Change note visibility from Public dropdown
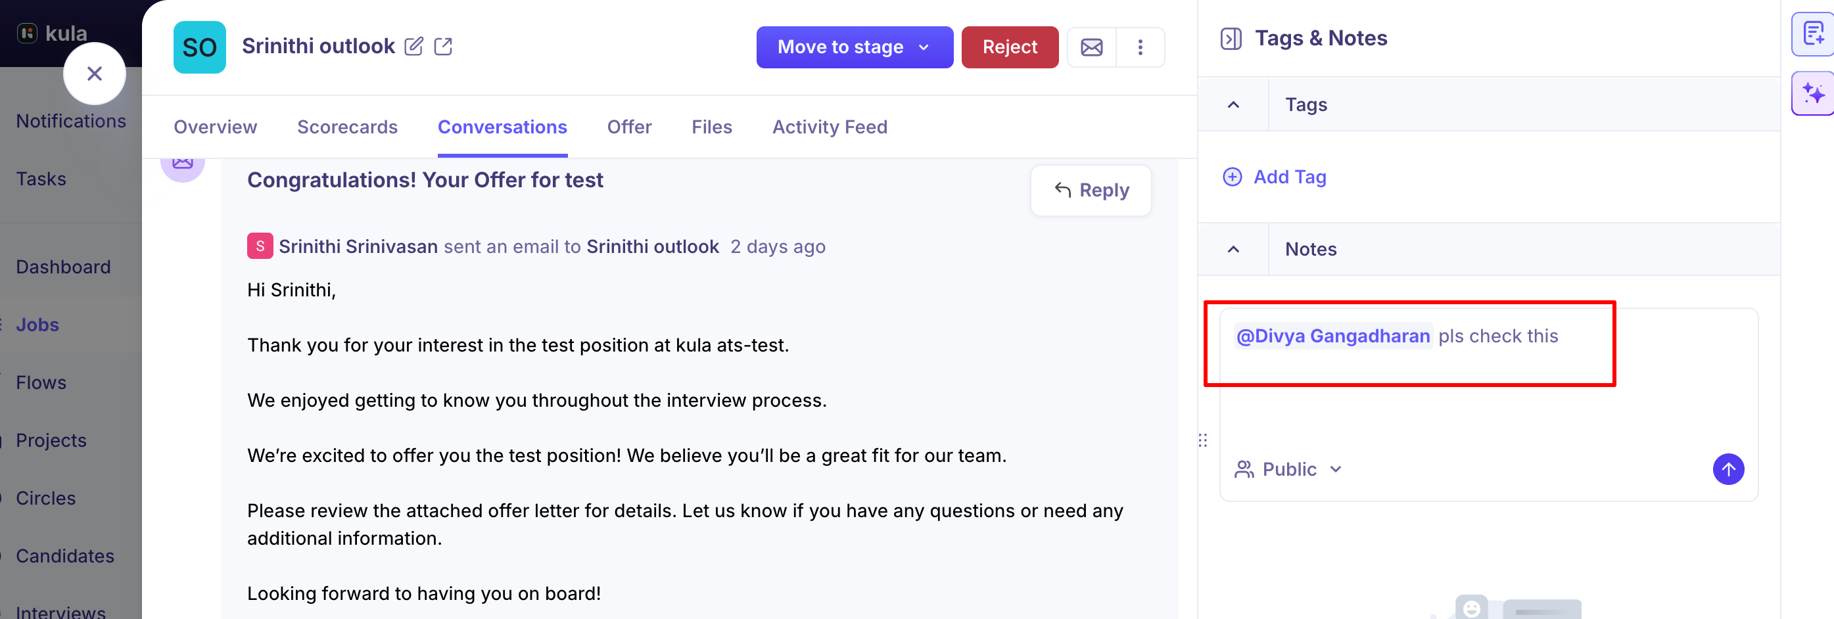1834x619 pixels. point(1288,470)
